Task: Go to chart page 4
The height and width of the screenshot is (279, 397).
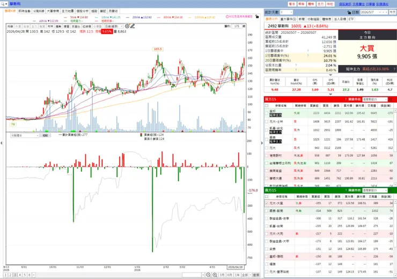Action: tap(20, 275)
